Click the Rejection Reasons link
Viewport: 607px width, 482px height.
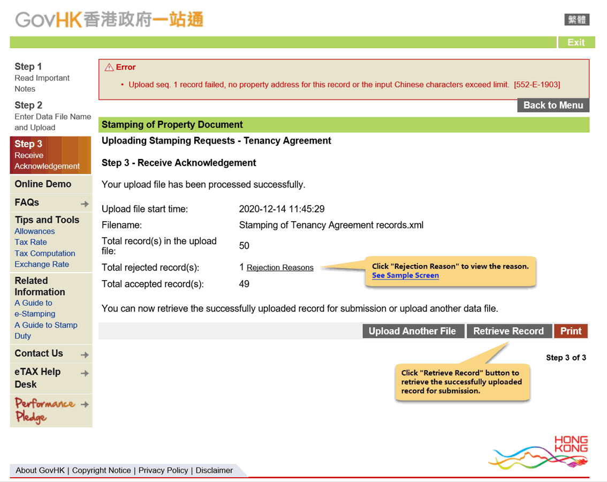click(279, 267)
